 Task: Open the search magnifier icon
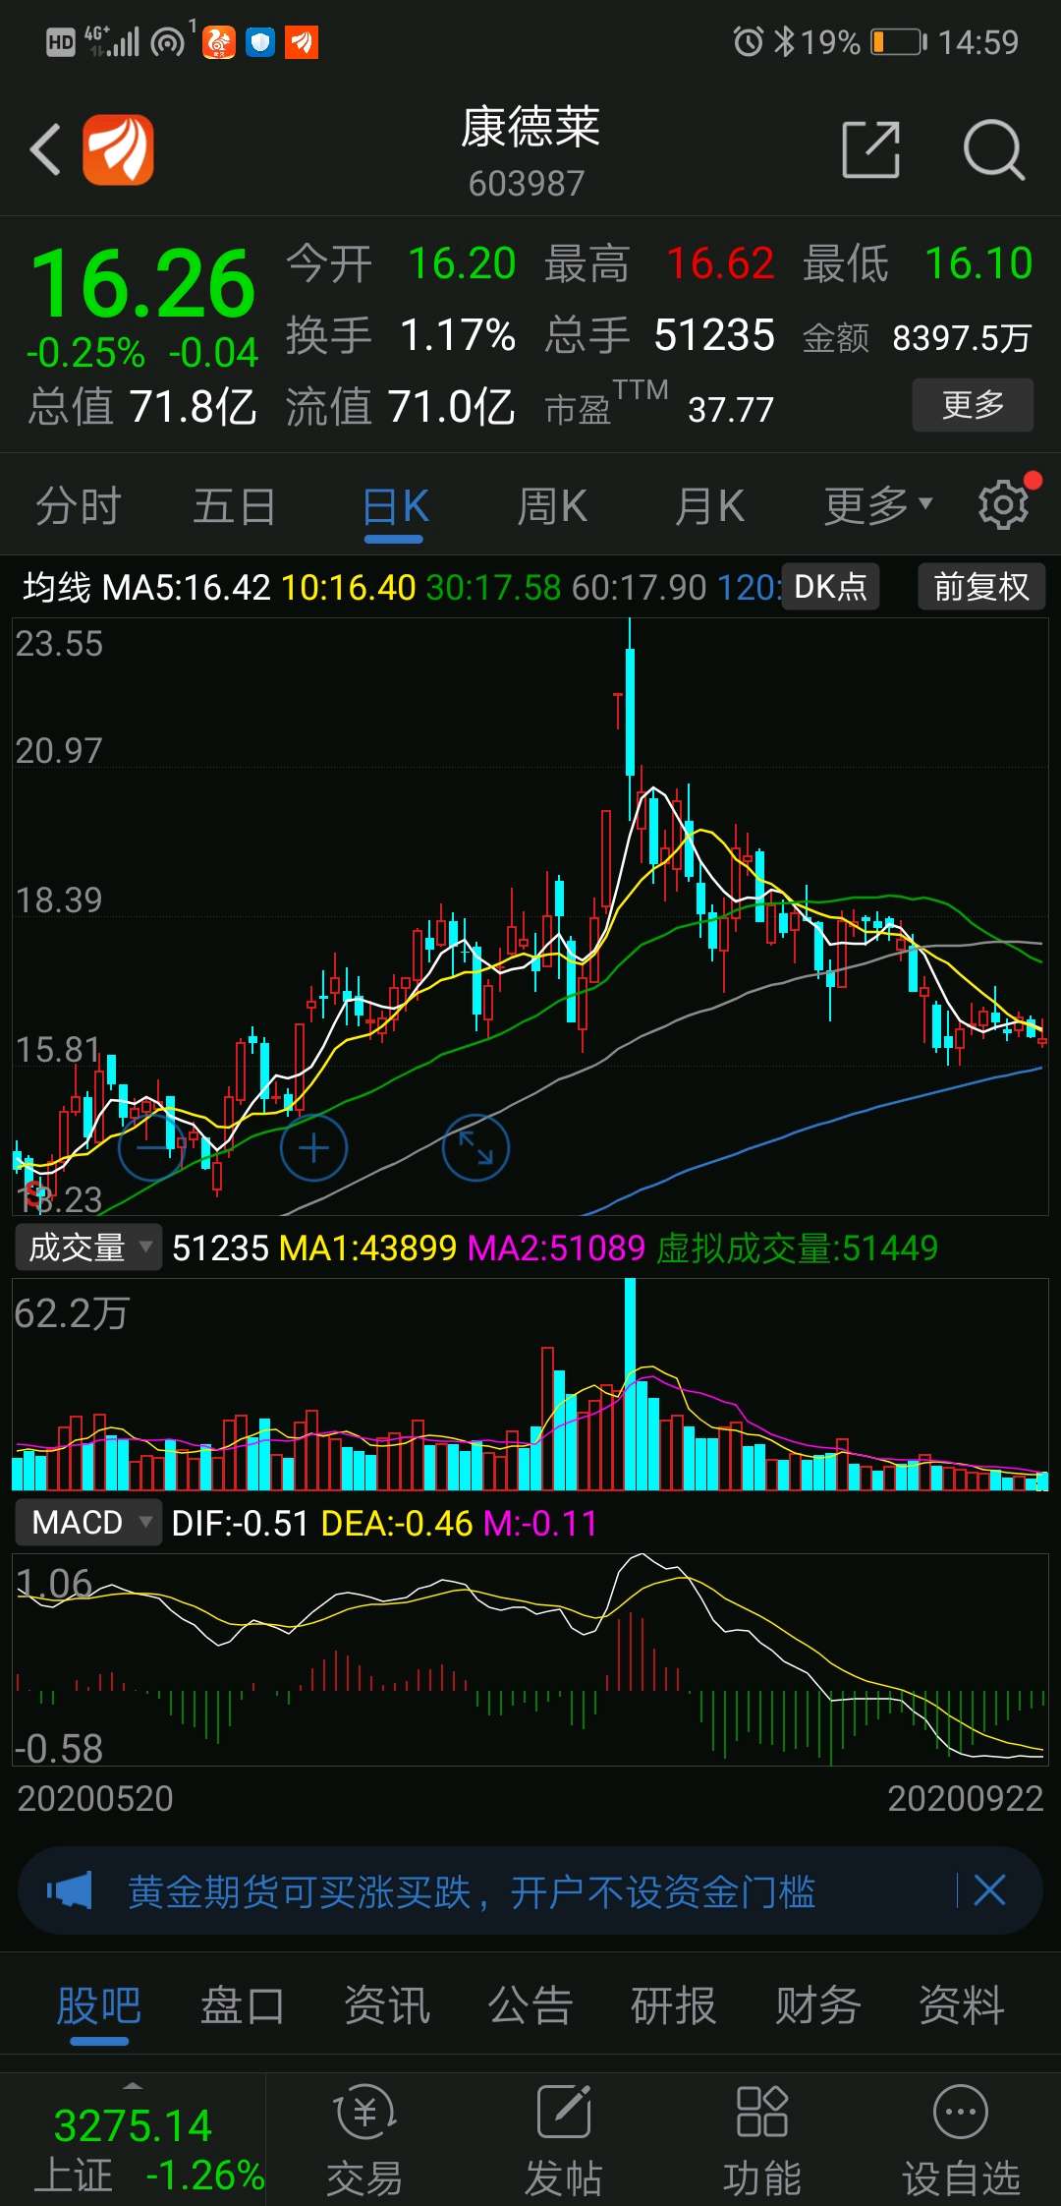(x=993, y=149)
